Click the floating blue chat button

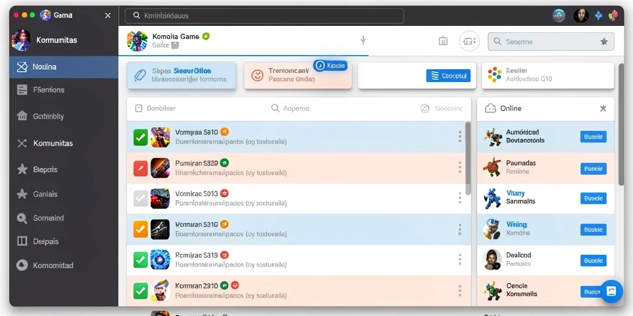coord(611,291)
